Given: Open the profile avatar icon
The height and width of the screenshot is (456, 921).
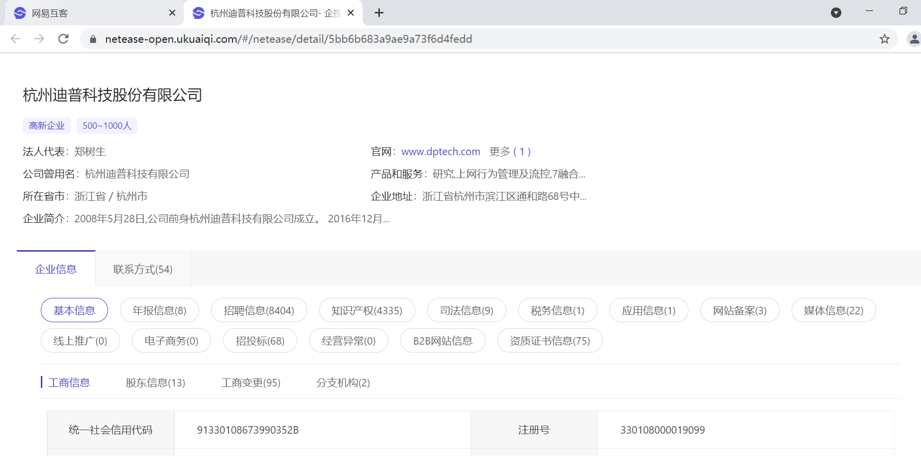Looking at the screenshot, I should (914, 39).
